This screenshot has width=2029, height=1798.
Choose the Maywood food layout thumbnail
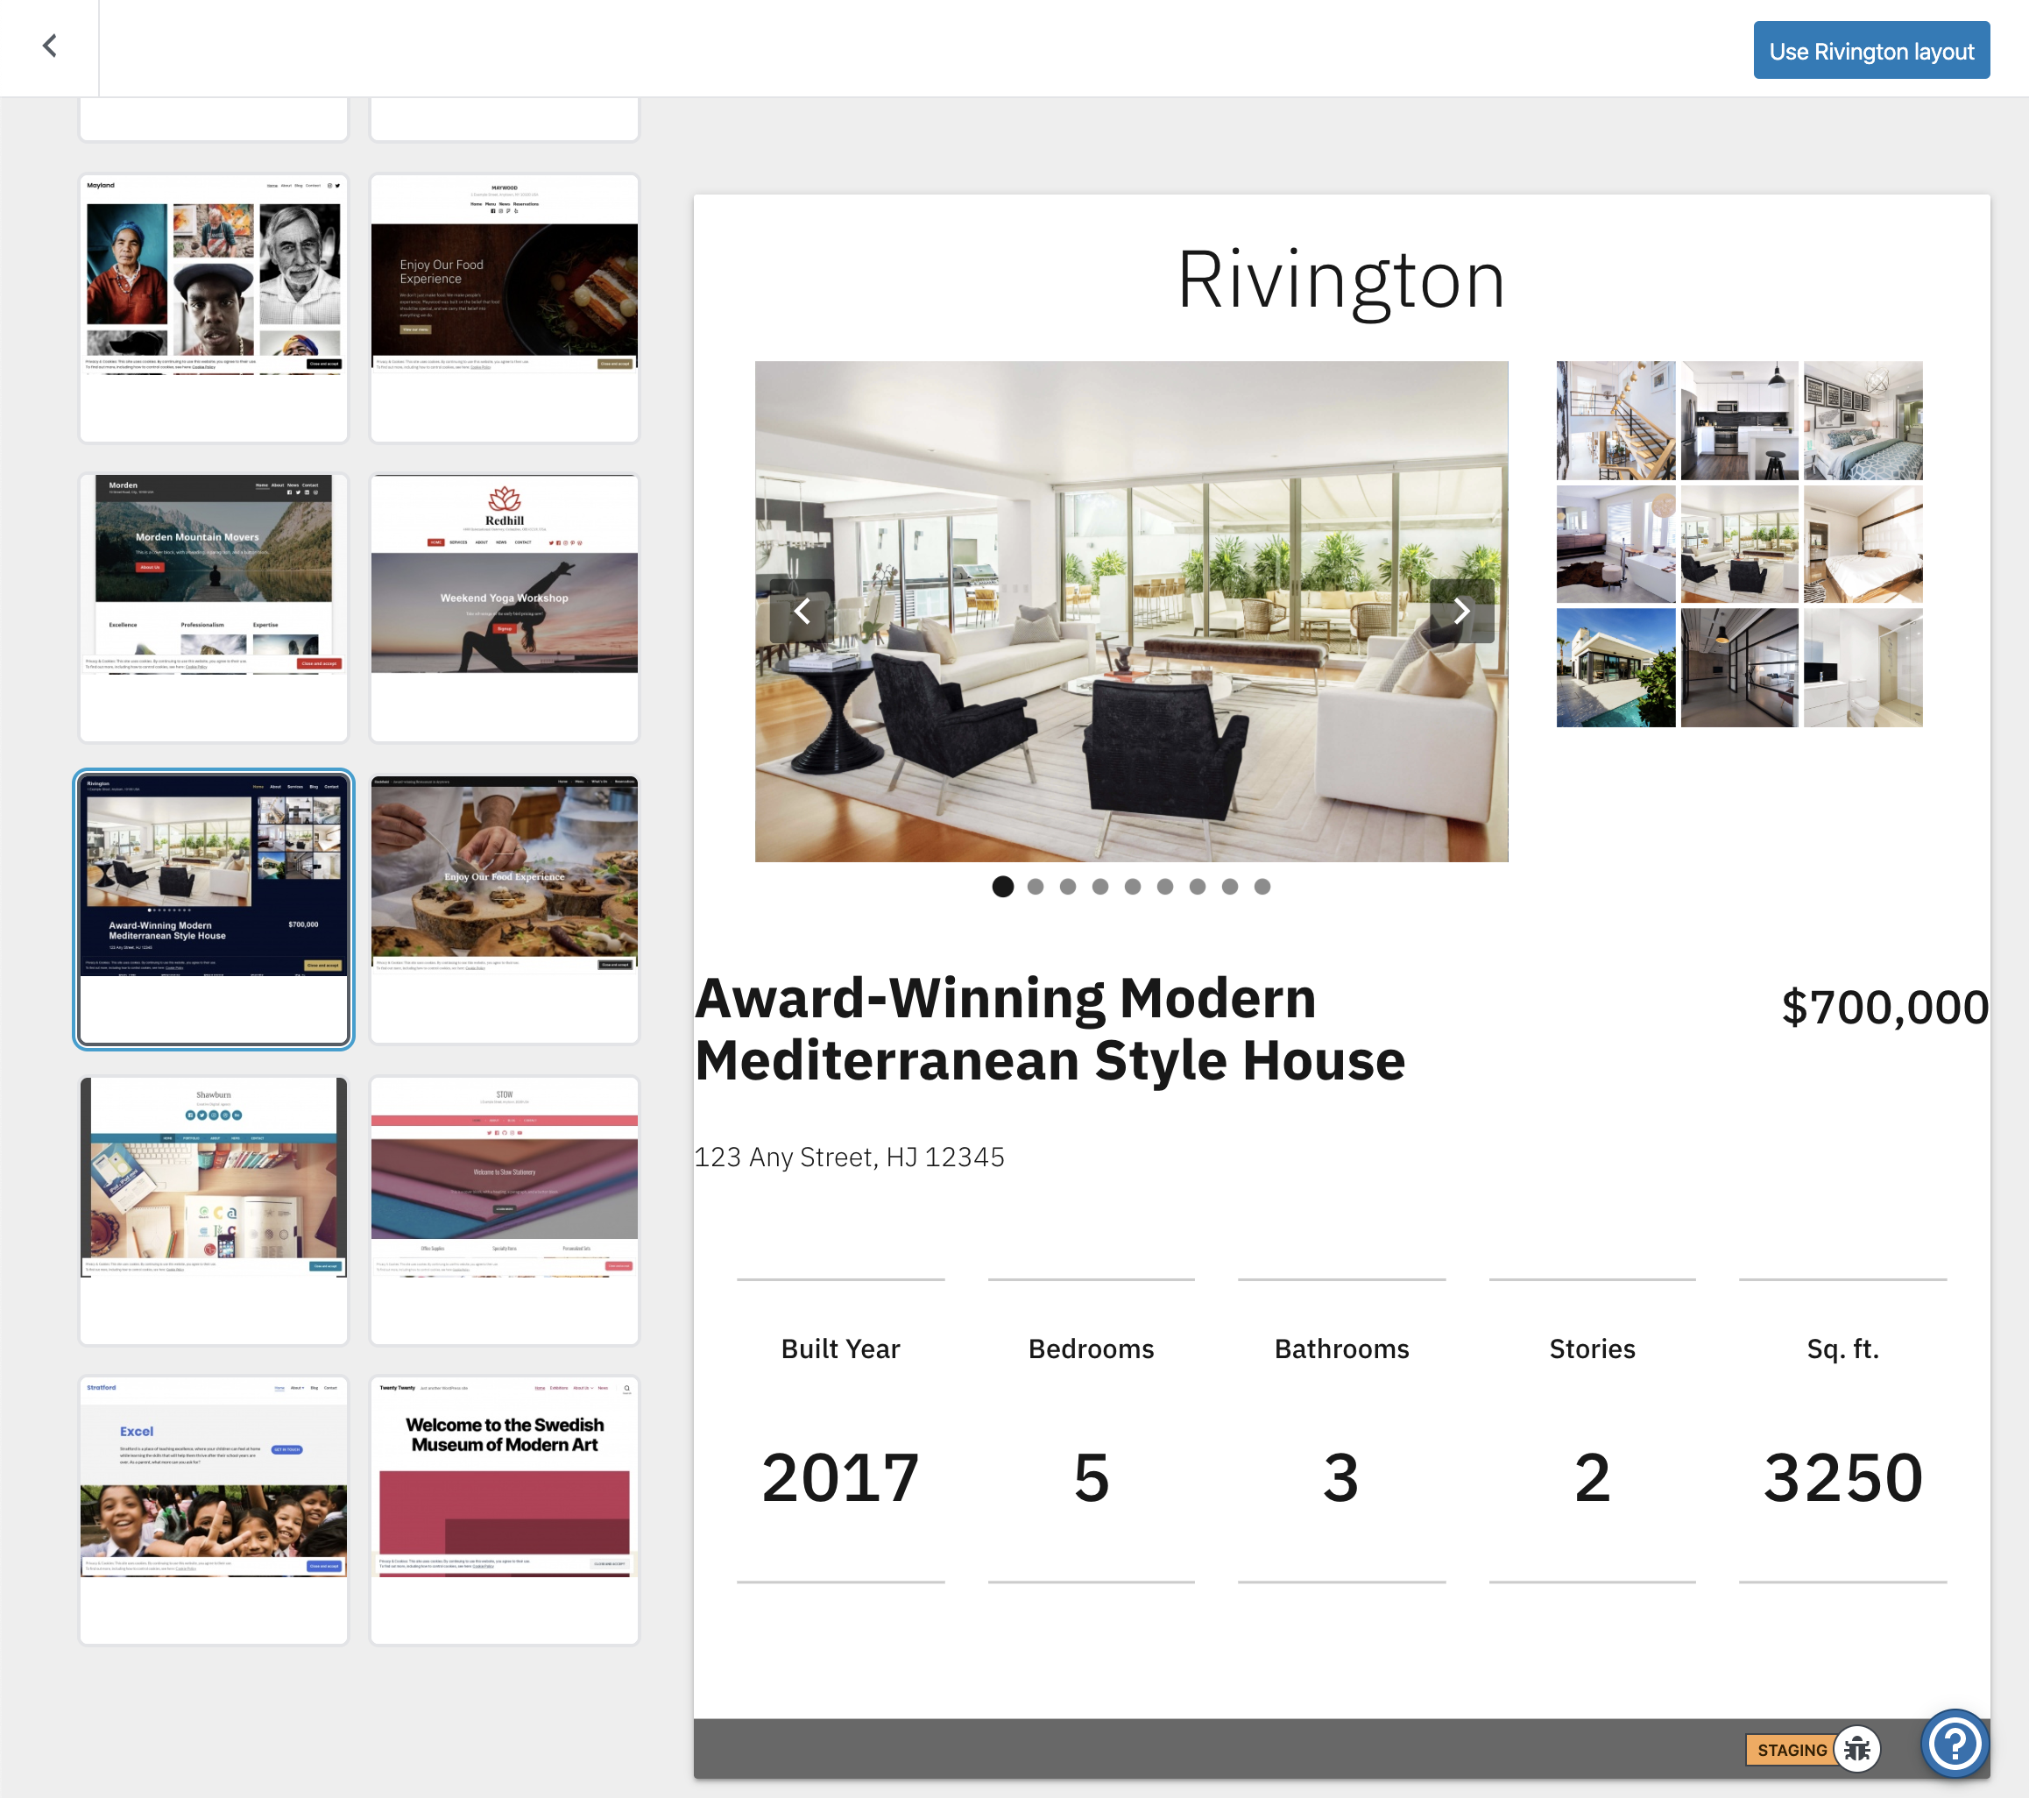[505, 308]
